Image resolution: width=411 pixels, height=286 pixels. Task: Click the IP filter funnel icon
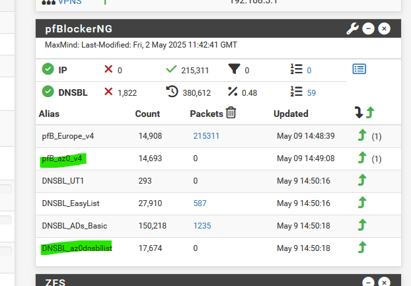pyautogui.click(x=234, y=69)
